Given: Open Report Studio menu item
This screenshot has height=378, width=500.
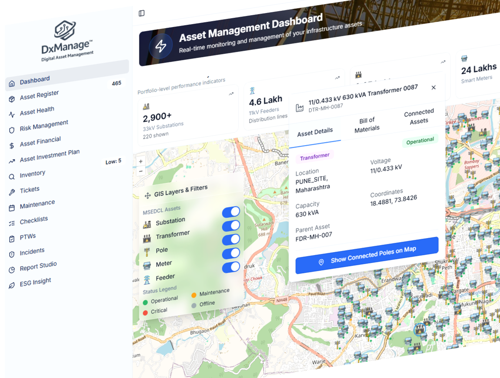Looking at the screenshot, I should (38, 266).
